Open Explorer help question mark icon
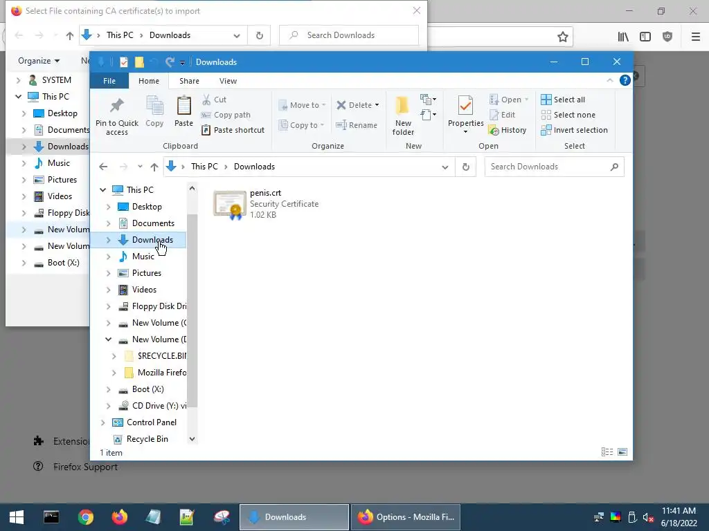 pyautogui.click(x=625, y=80)
